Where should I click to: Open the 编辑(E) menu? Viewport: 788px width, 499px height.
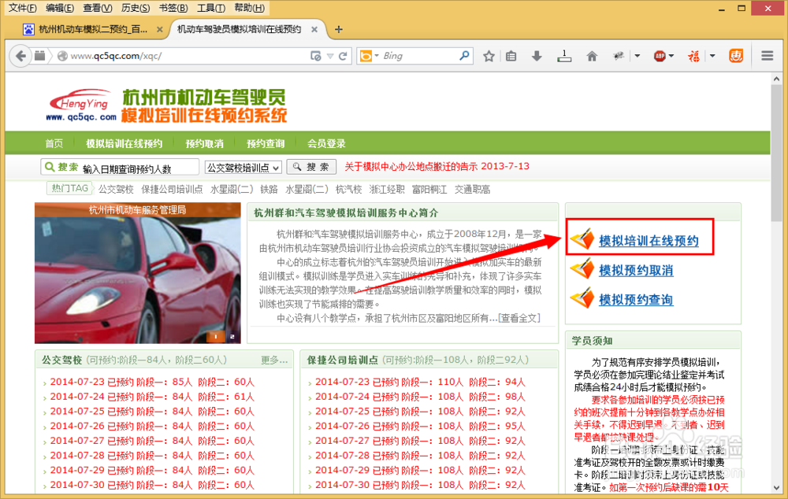(x=59, y=8)
